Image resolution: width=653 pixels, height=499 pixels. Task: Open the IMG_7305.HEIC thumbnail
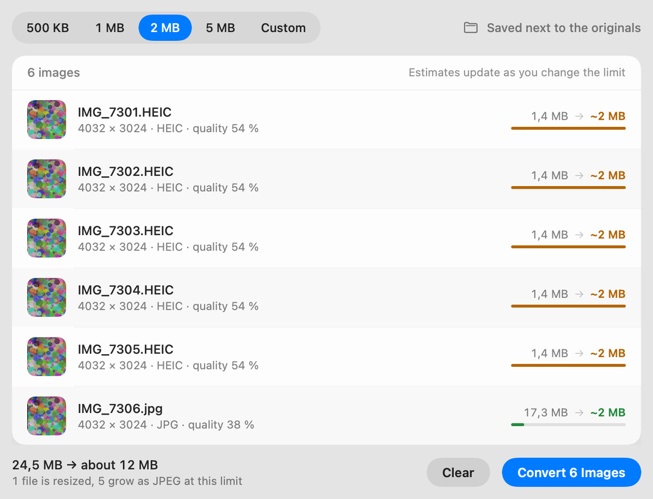[x=47, y=357]
